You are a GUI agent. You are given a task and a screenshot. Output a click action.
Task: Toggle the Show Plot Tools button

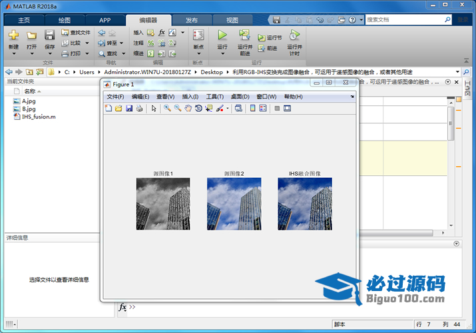tap(287, 109)
